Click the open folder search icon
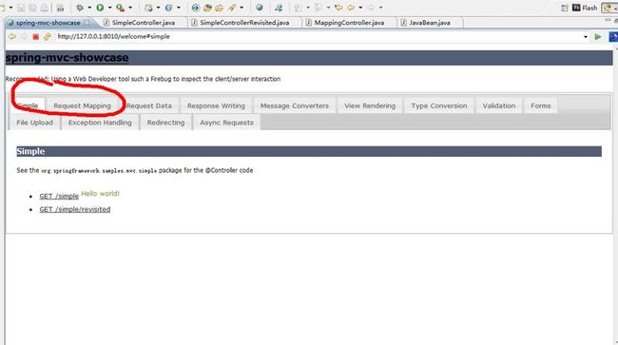618x345 pixels. (x=219, y=8)
